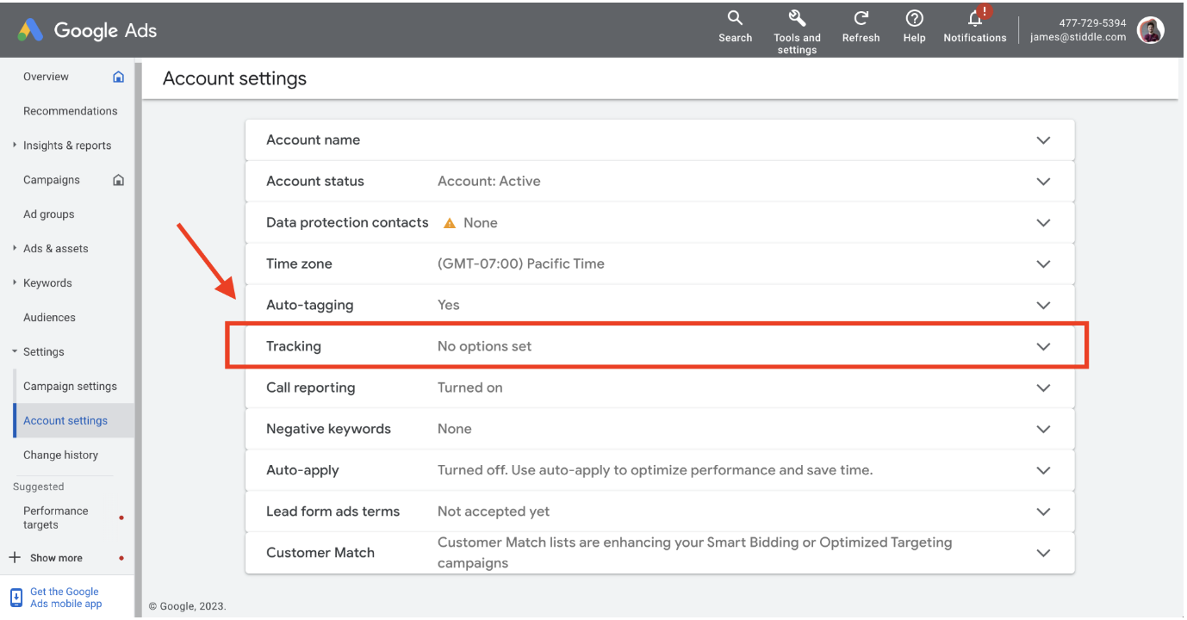
Task: Click Get the Google Ads mobile app link
Action: [x=65, y=598]
